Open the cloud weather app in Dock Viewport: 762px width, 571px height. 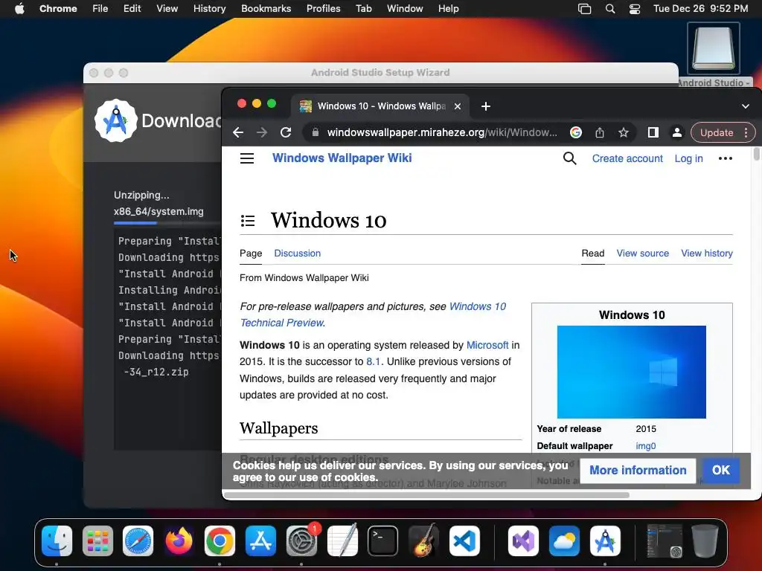tap(564, 541)
